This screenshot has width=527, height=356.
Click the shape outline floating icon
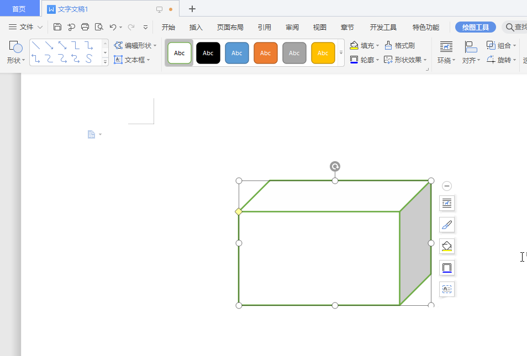(447, 268)
